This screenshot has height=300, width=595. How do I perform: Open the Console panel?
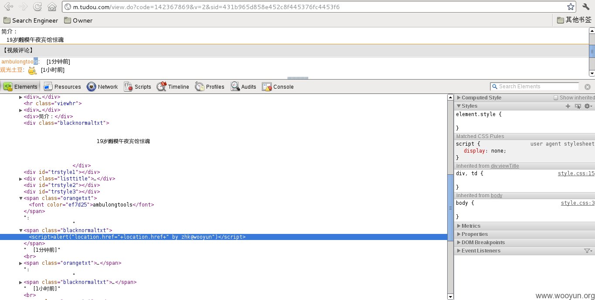[x=278, y=87]
